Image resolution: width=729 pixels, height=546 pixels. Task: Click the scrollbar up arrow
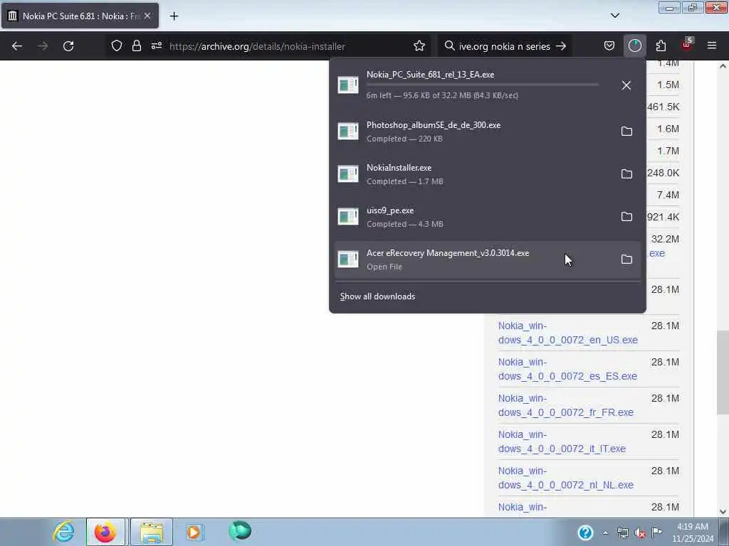coord(723,66)
